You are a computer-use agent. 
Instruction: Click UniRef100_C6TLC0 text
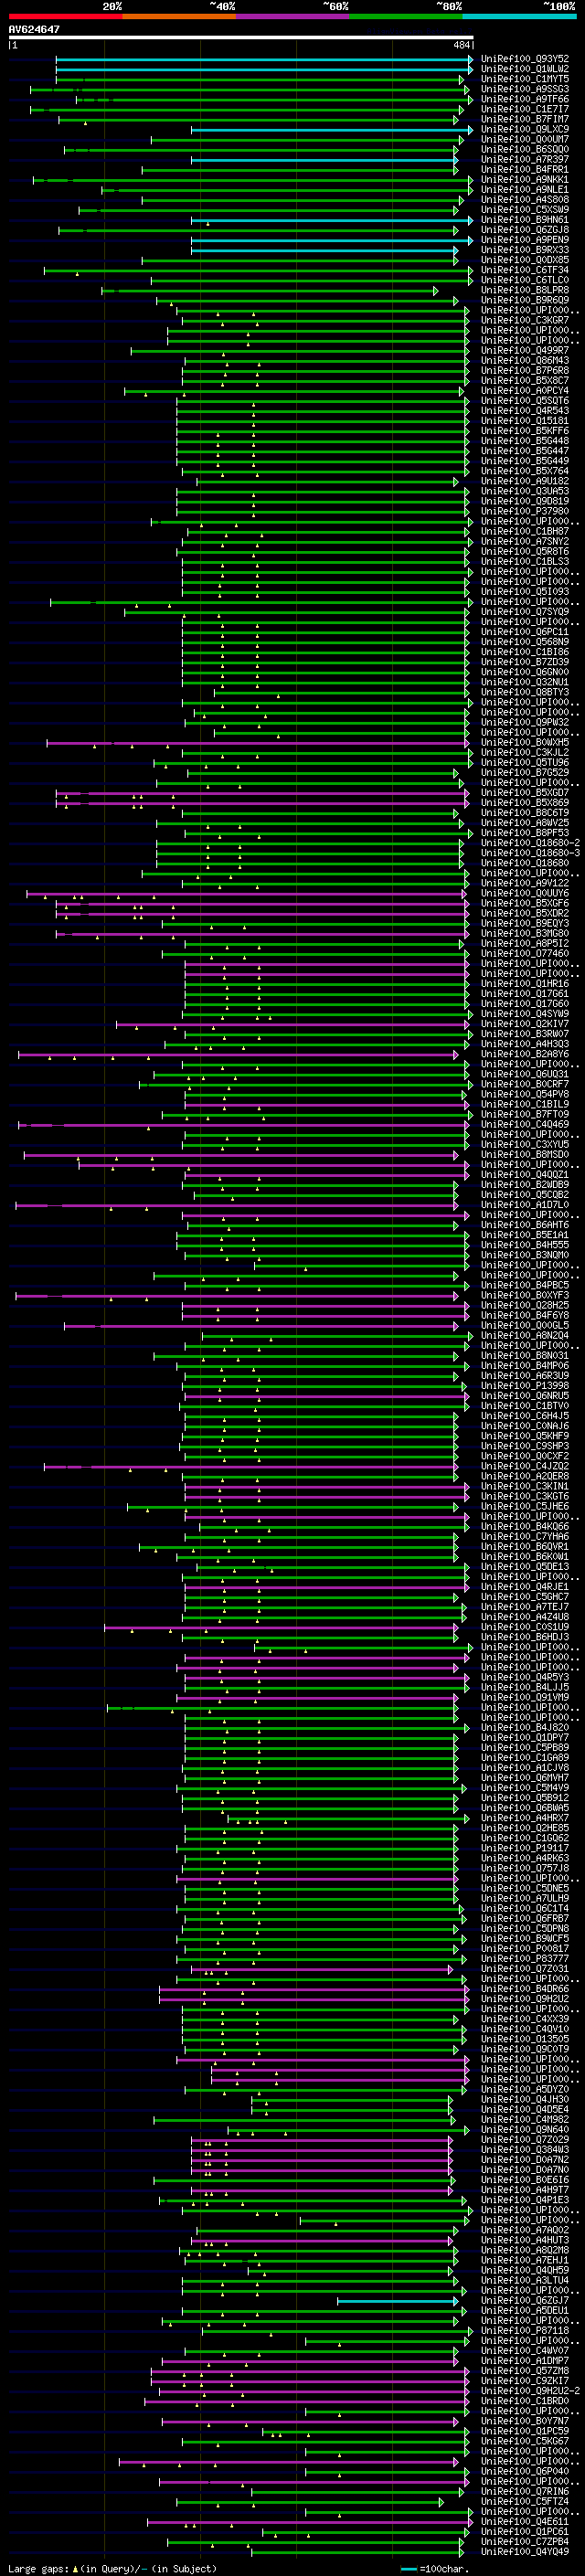pos(525,280)
